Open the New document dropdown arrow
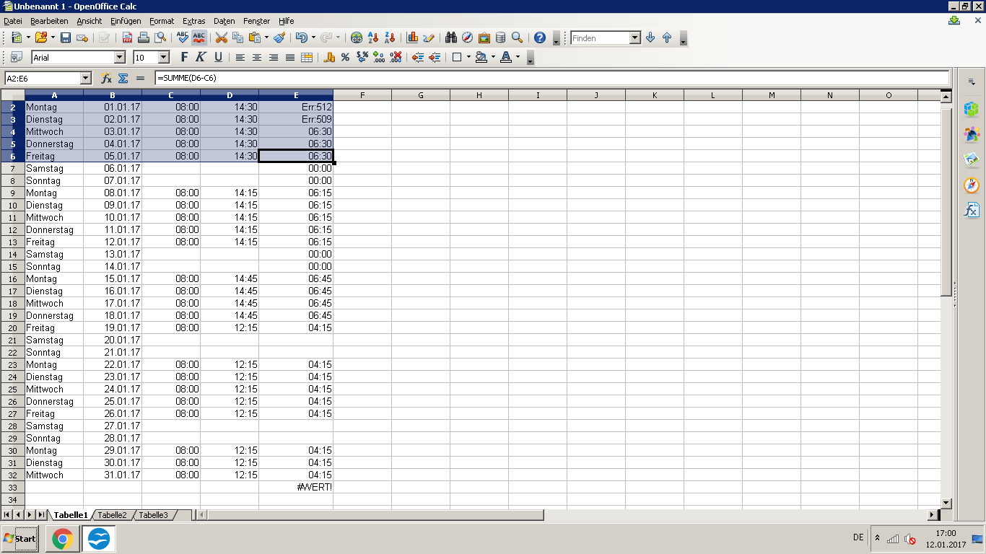Image resolution: width=986 pixels, height=554 pixels. [x=28, y=38]
